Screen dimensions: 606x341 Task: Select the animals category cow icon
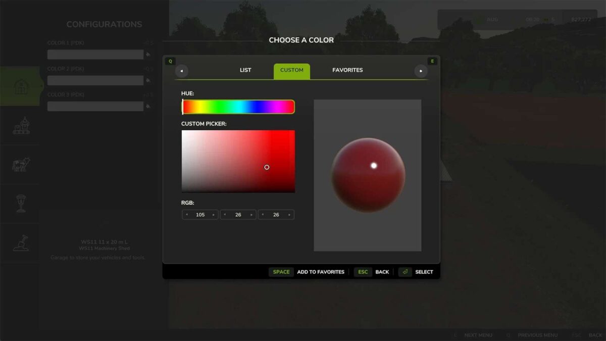(20, 165)
